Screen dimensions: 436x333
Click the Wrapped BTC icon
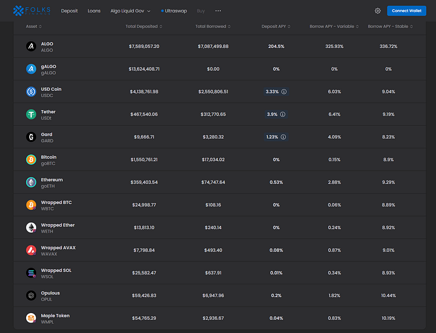31,205
